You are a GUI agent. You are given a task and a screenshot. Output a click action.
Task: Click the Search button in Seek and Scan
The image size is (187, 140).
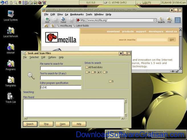tap(30, 124)
